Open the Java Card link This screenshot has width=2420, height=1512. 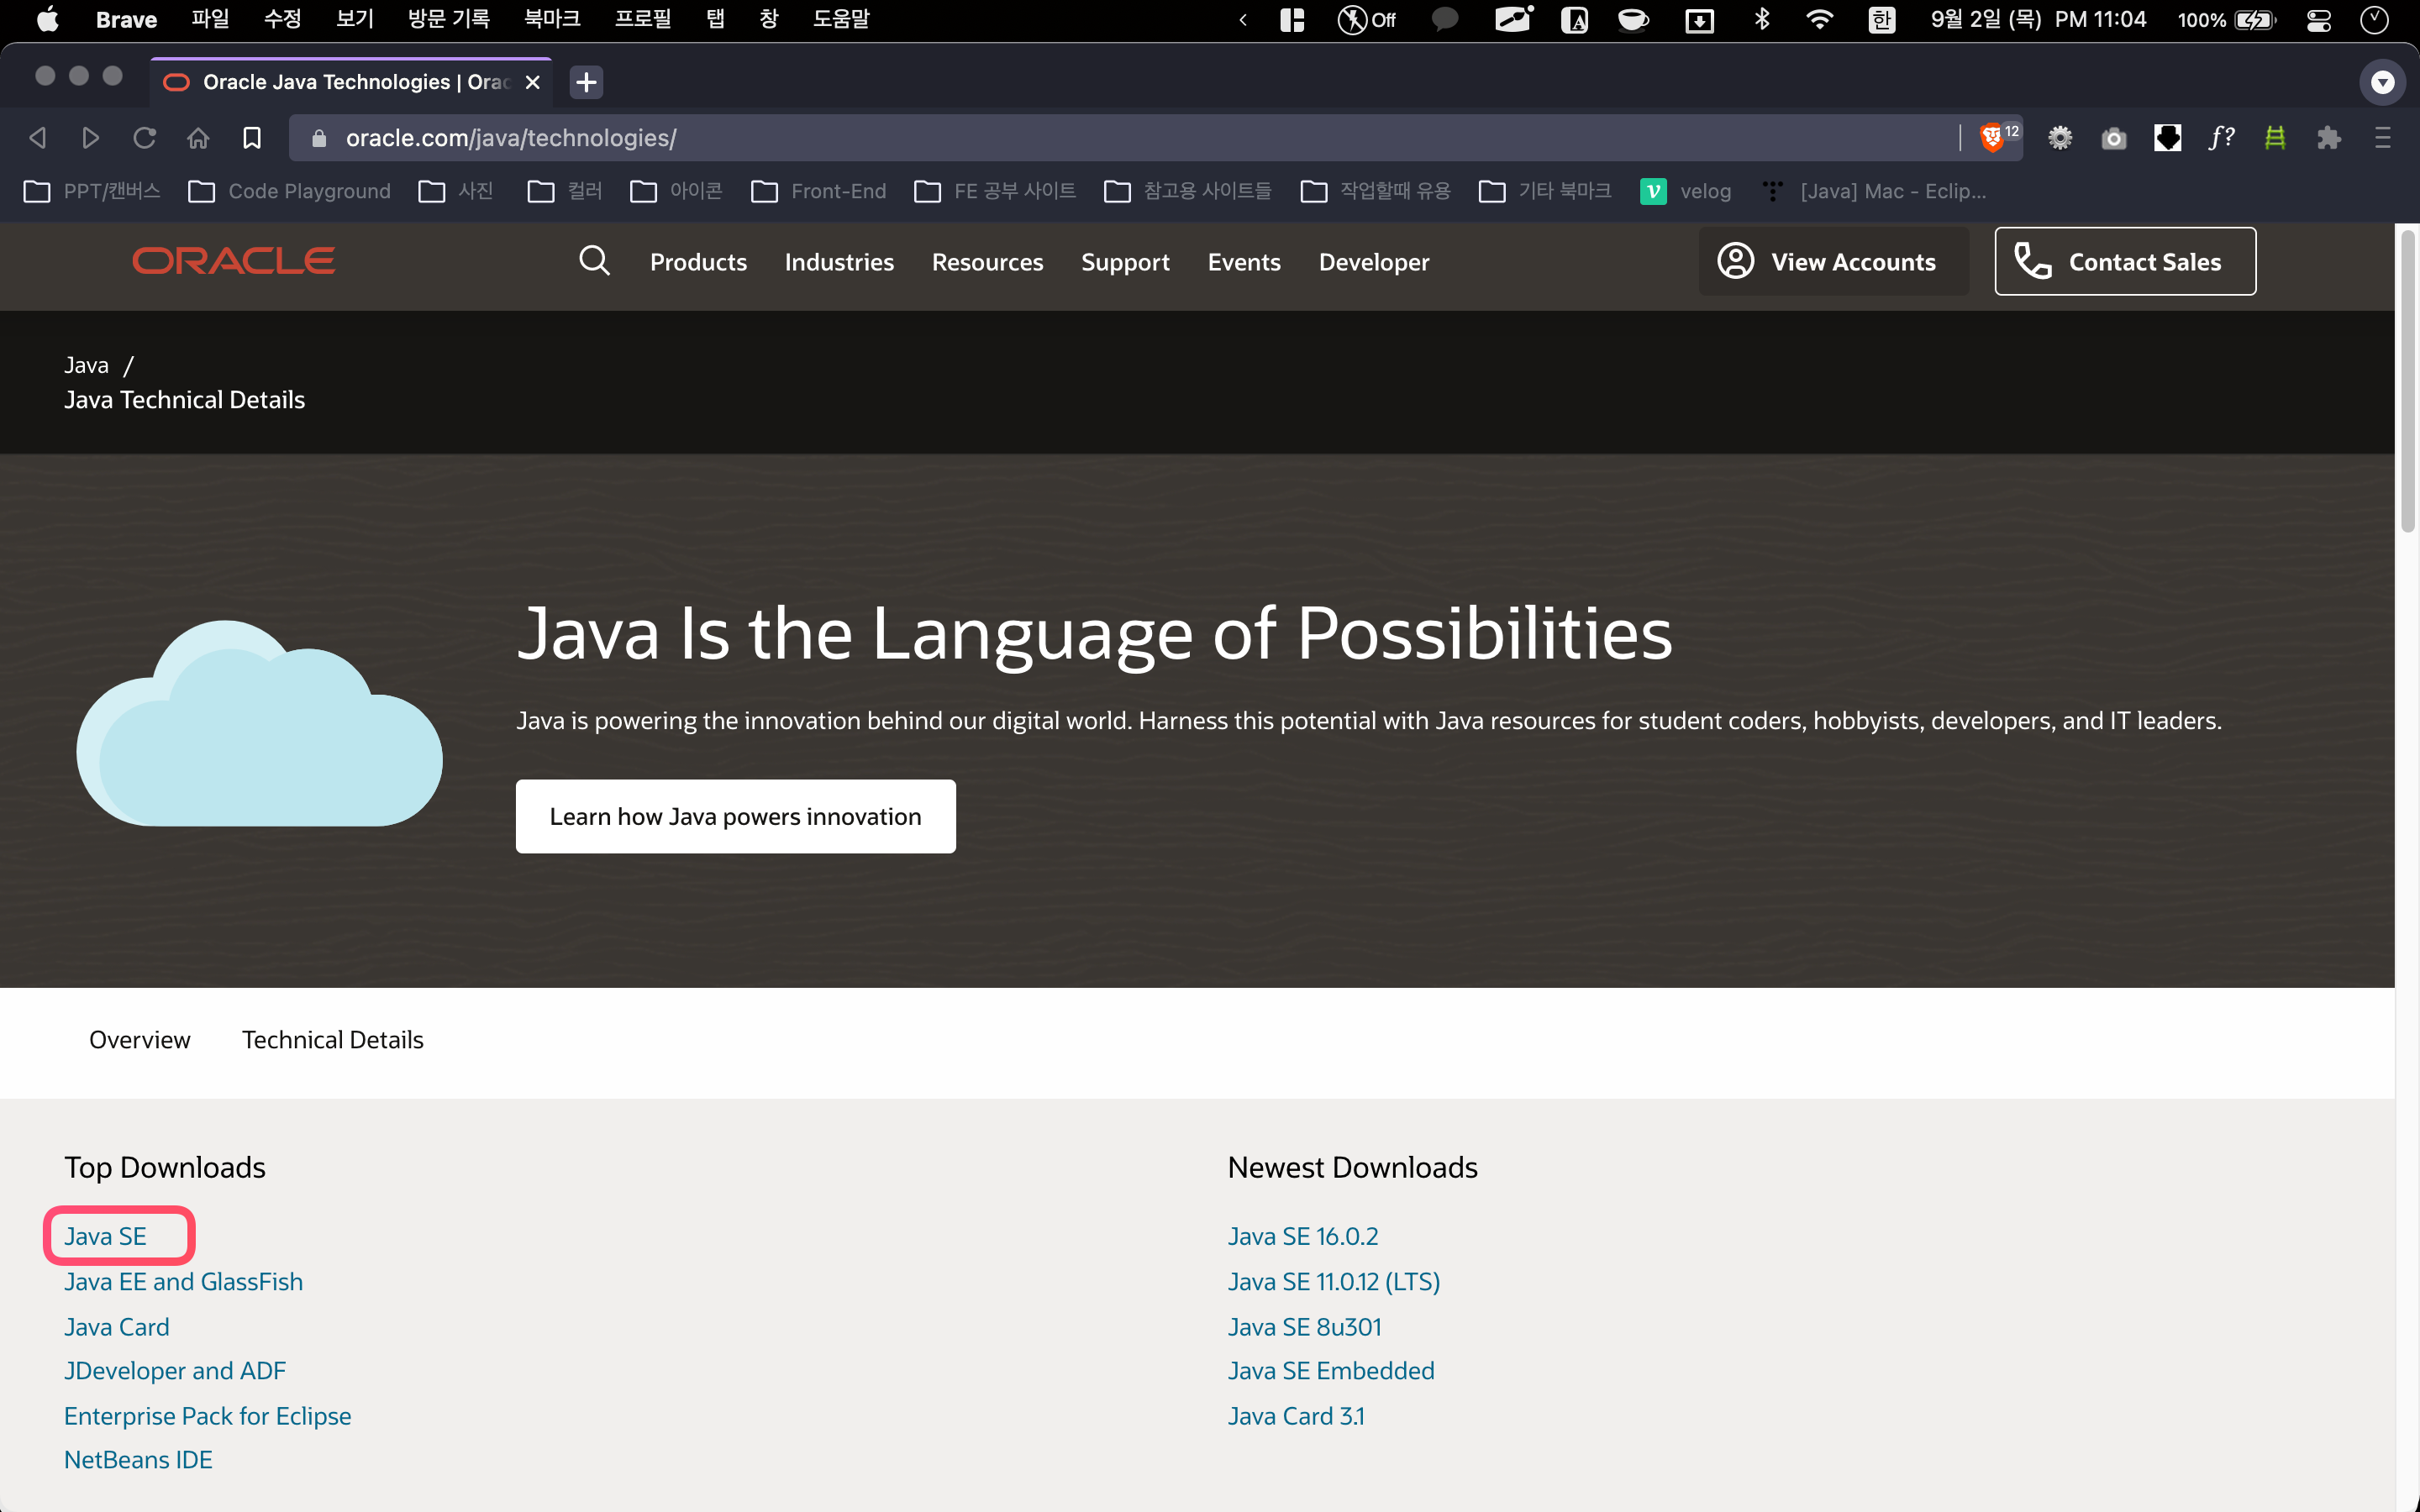pyautogui.click(x=117, y=1327)
